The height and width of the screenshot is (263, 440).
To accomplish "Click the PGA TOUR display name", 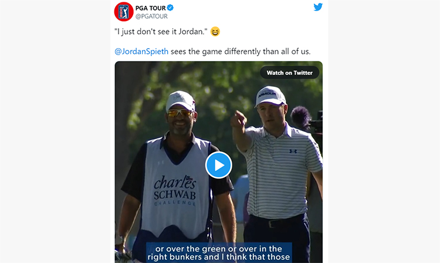I will tap(150, 8).
